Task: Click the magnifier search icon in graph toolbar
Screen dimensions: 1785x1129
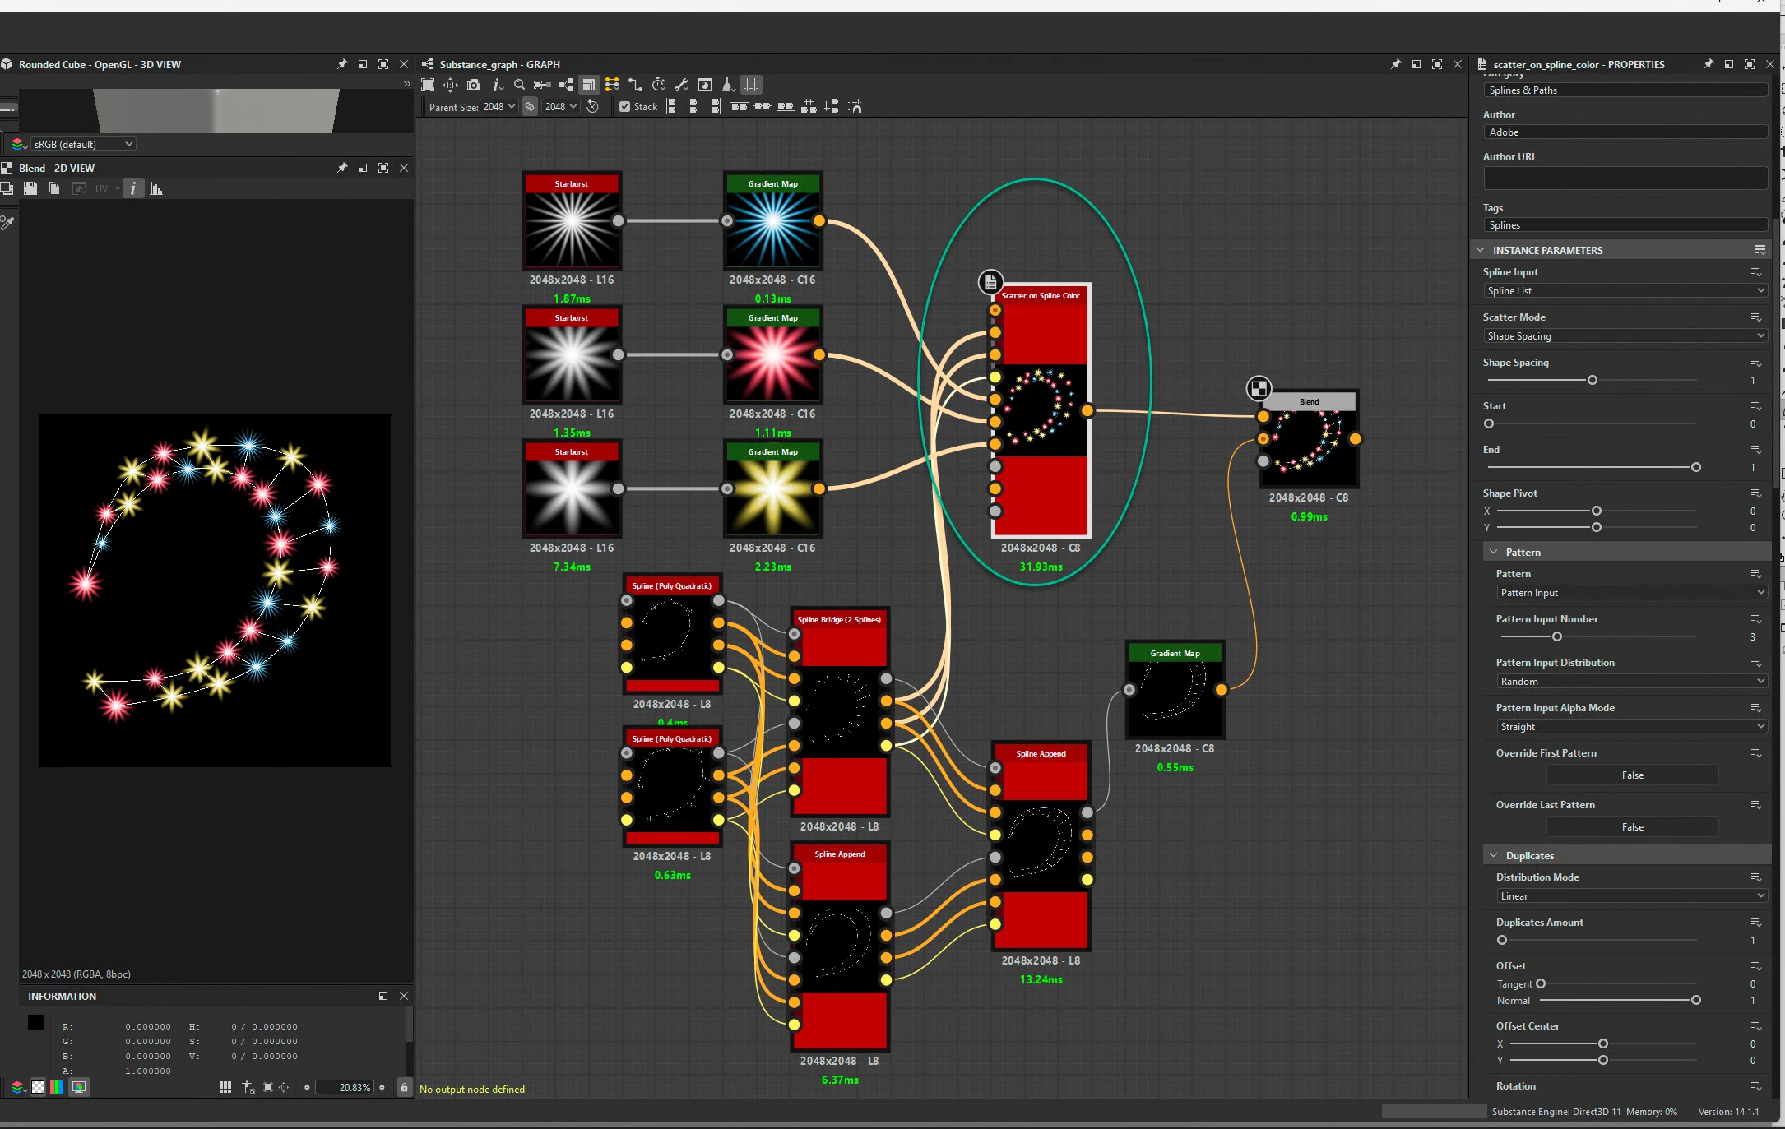Action: (519, 85)
